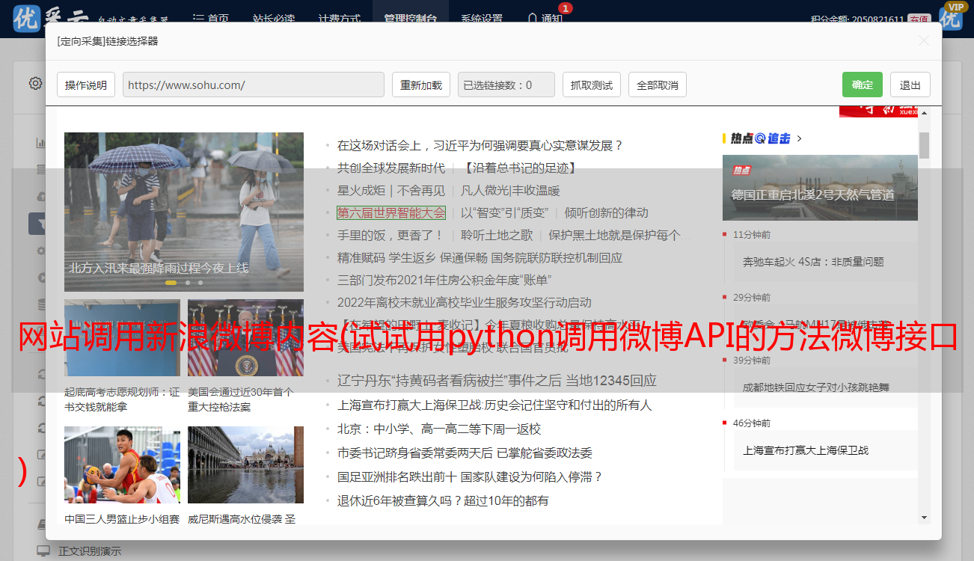Click the 优采云 logo icon

tap(27, 19)
